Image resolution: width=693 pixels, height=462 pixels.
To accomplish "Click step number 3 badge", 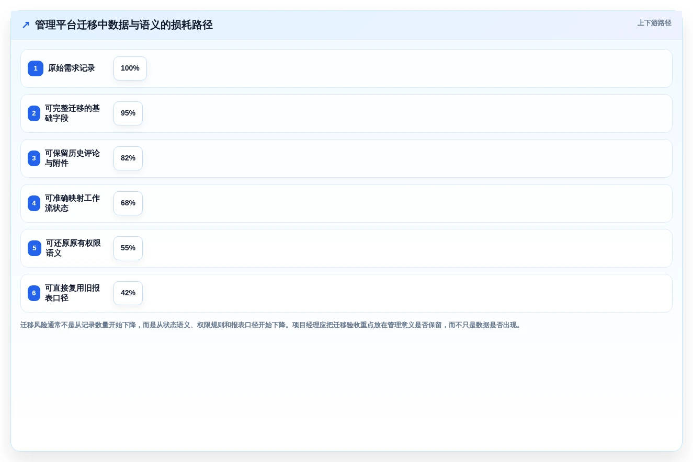I will 34,158.
